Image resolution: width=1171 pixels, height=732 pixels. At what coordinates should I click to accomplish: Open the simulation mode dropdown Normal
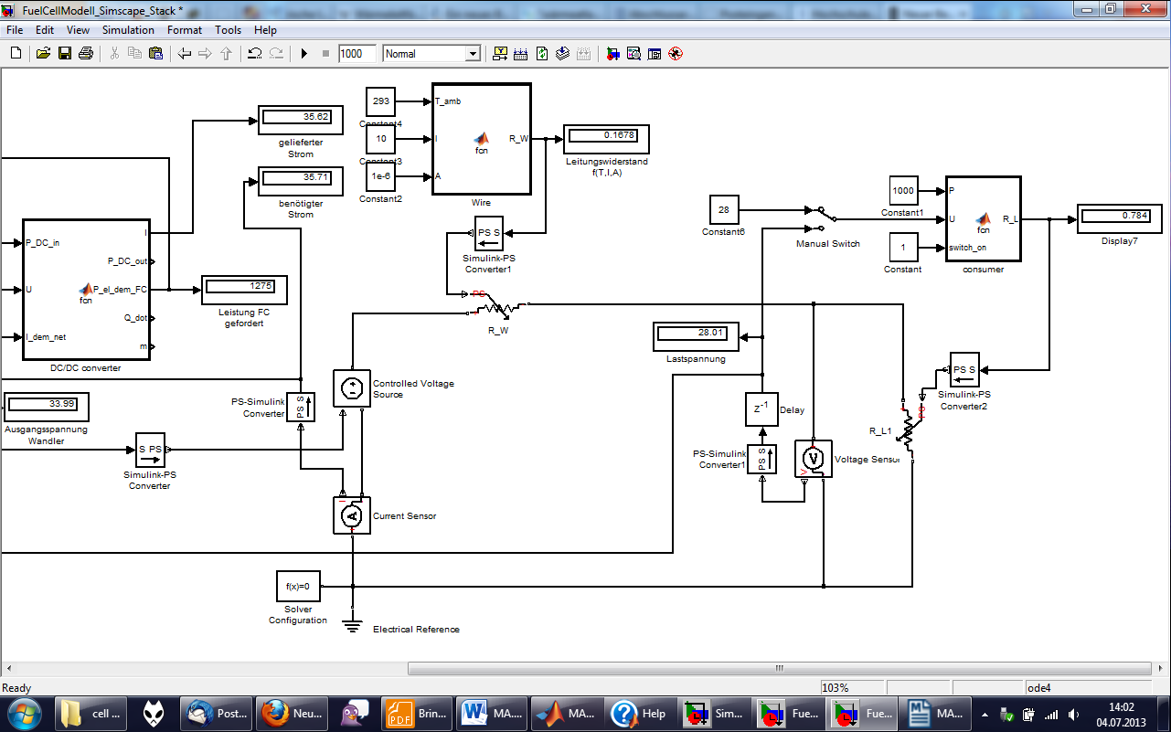coord(431,54)
